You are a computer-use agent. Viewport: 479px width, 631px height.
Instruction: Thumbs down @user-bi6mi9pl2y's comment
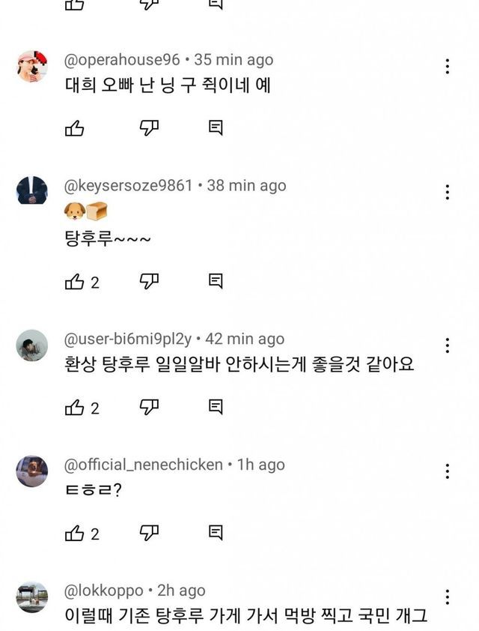point(150,408)
